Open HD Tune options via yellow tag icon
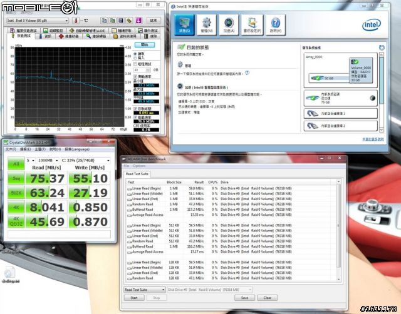The image size is (401, 314). (130, 21)
